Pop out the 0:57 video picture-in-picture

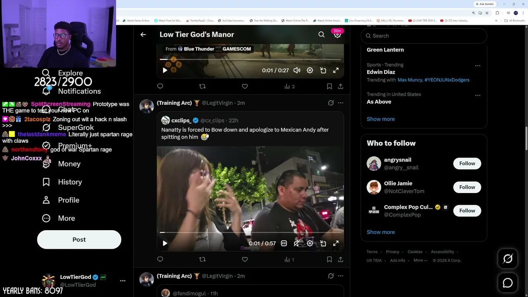pos(323,243)
